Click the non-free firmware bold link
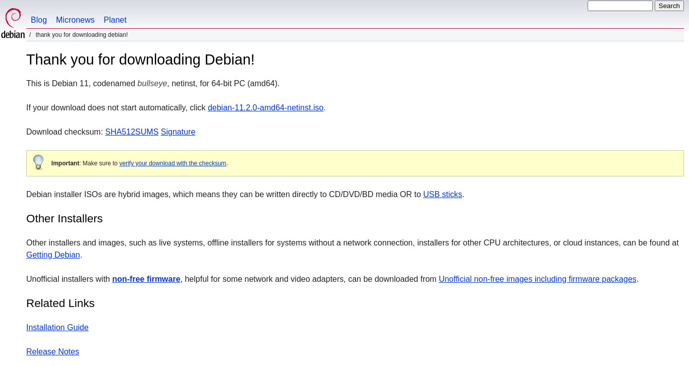Image resolution: width=689 pixels, height=367 pixels. click(x=146, y=279)
